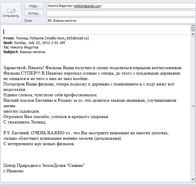The width and height of the screenshot is (196, 186).
Task: Click the scroll down arrow
Action: (x=193, y=179)
